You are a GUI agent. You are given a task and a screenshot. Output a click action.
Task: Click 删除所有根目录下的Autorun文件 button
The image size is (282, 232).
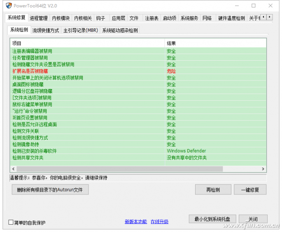50,190
